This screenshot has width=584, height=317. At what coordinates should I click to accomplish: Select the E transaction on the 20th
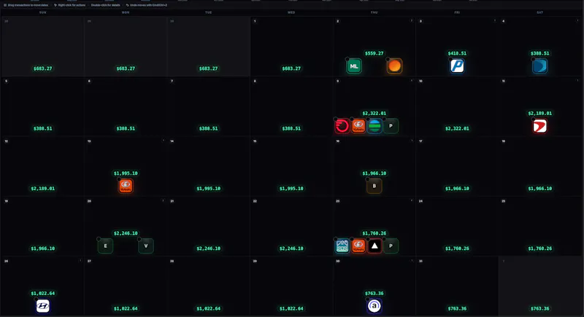point(105,246)
